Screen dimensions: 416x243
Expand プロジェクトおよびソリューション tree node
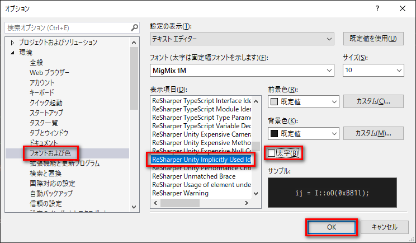[12, 43]
